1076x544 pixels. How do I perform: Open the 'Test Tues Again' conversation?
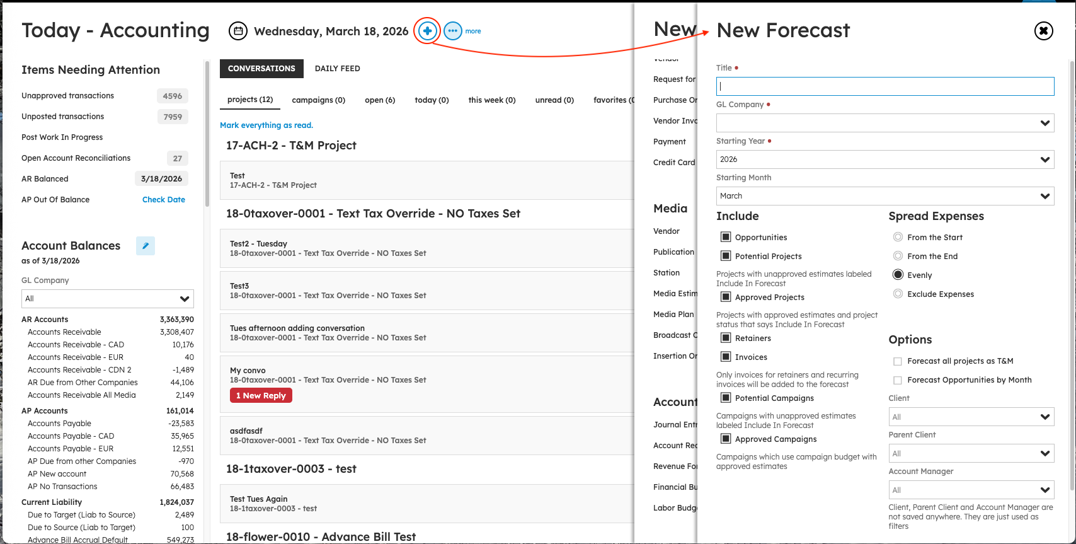point(426,504)
